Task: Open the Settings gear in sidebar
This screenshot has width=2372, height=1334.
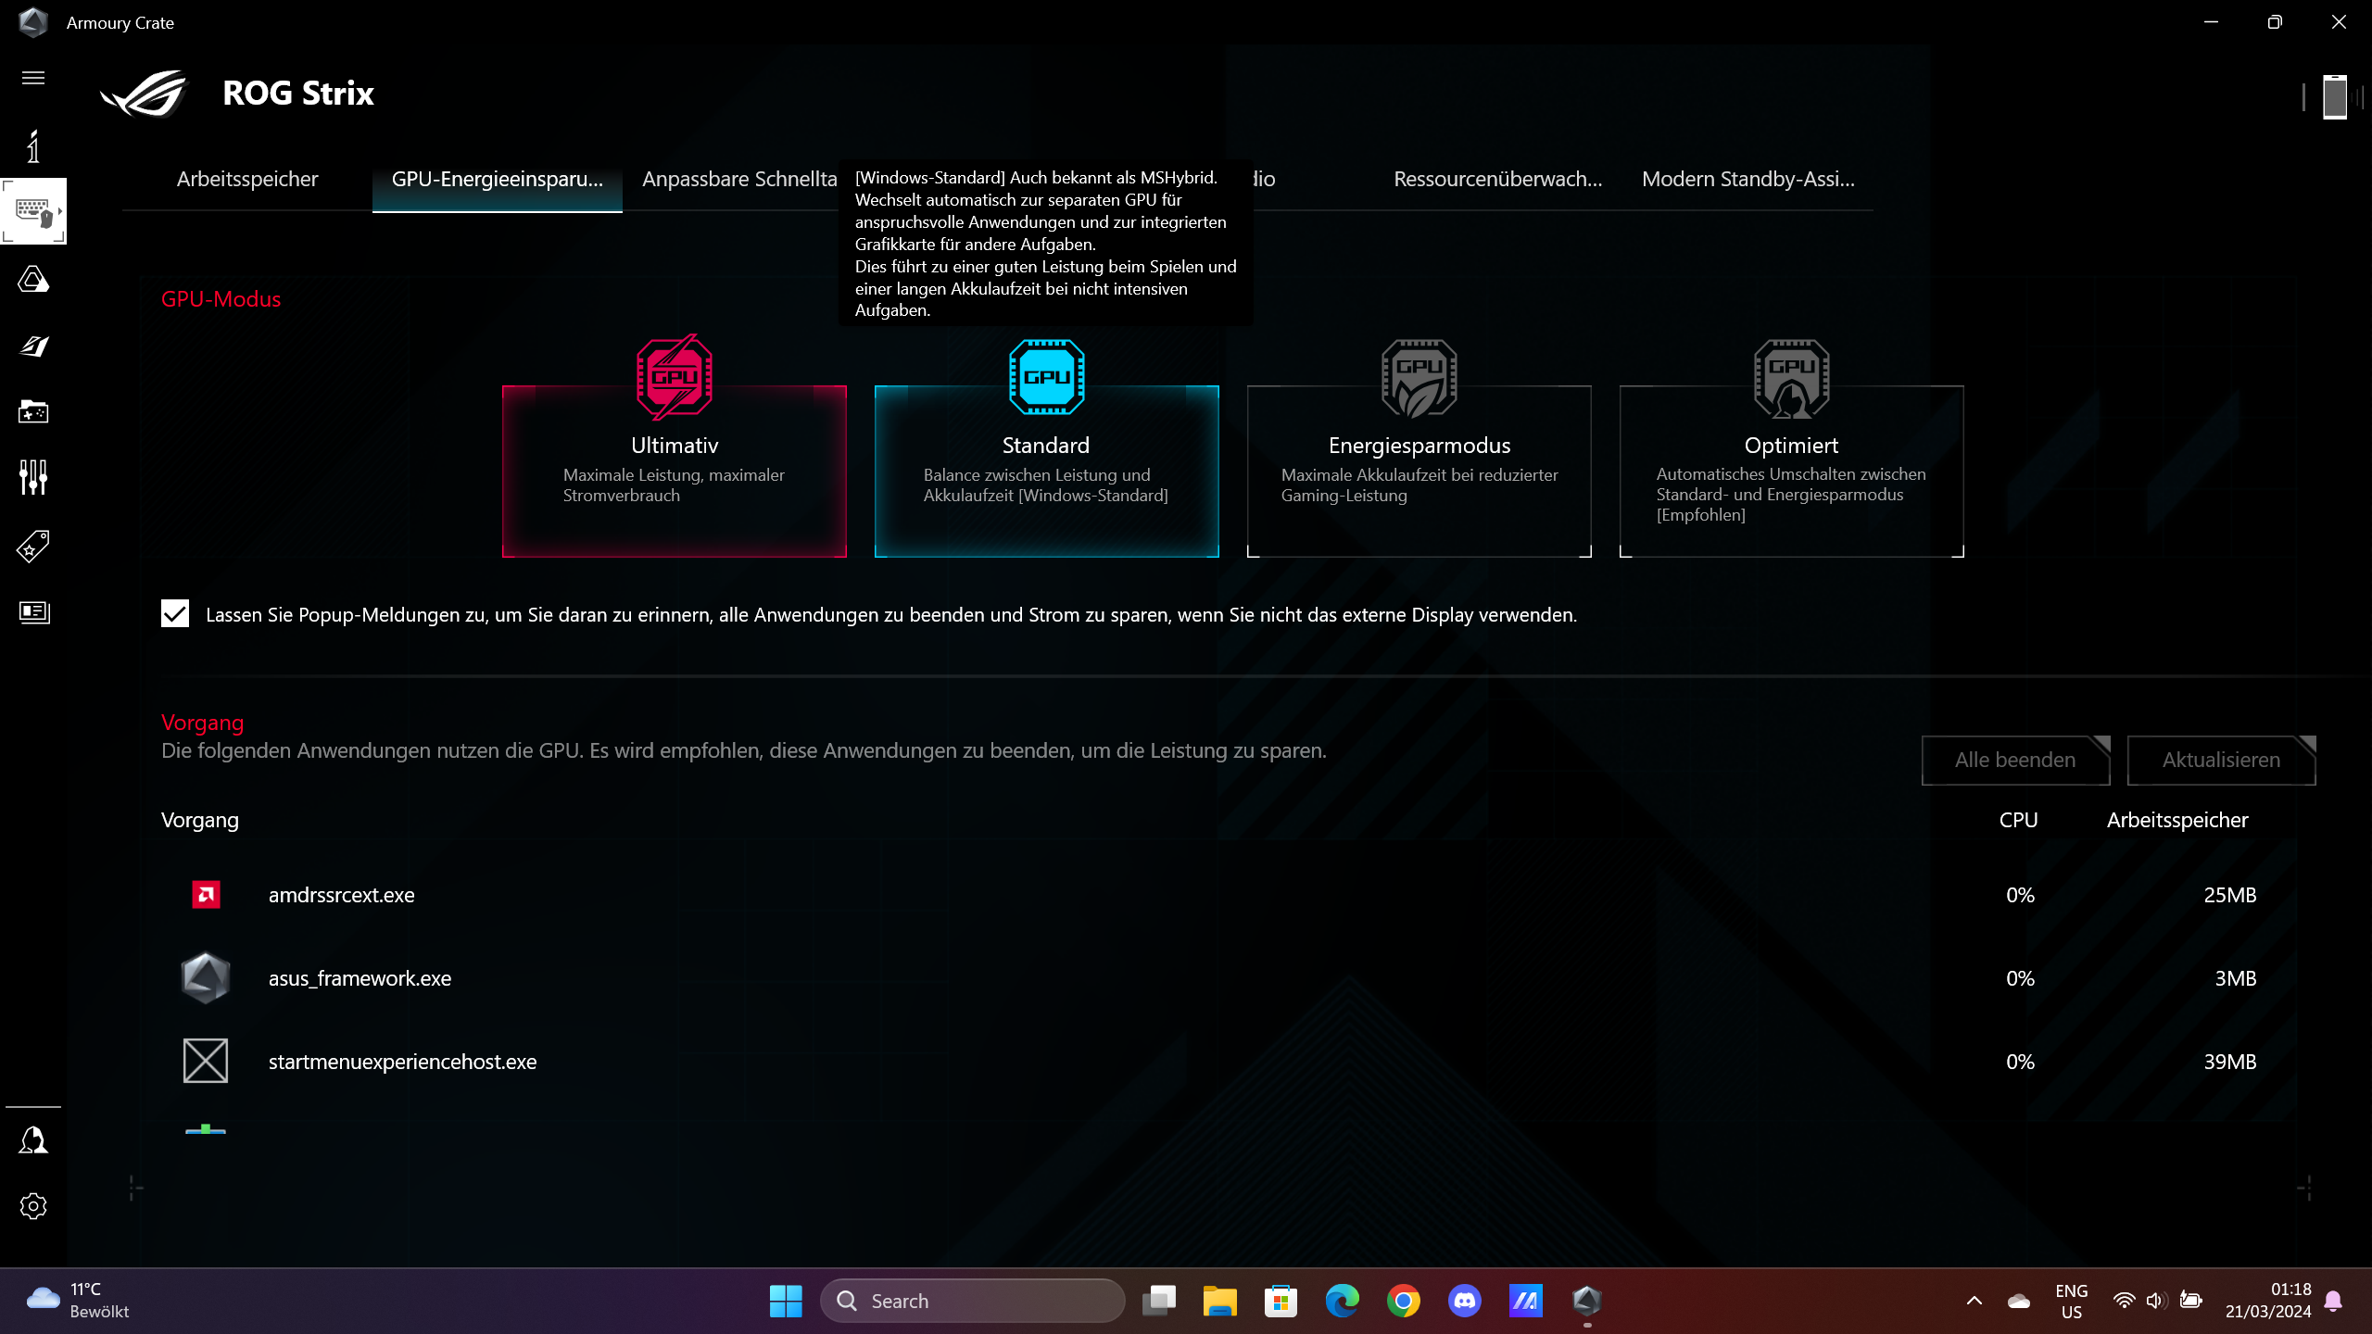Action: pos(33,1206)
